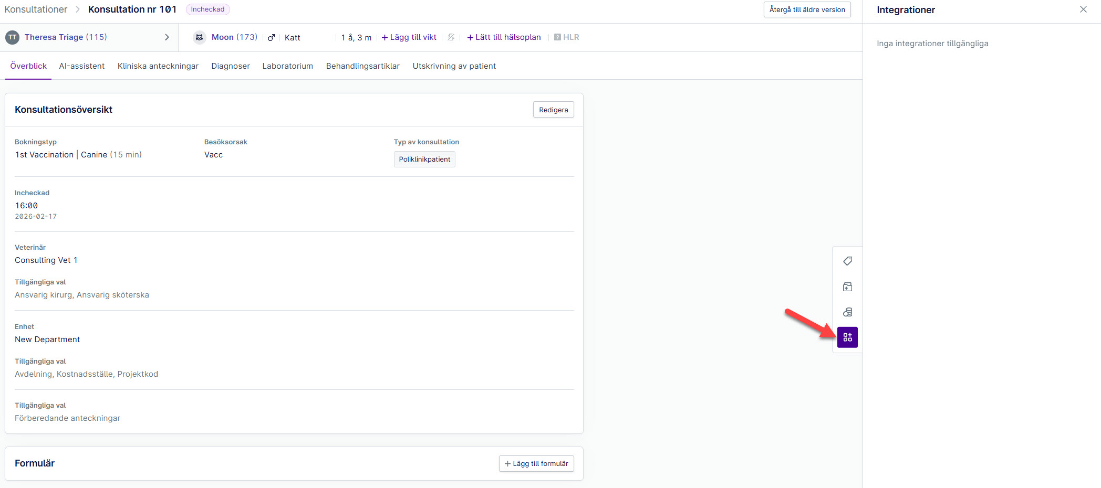Click the Integrationer panel heading
1101x488 pixels.
906,10
